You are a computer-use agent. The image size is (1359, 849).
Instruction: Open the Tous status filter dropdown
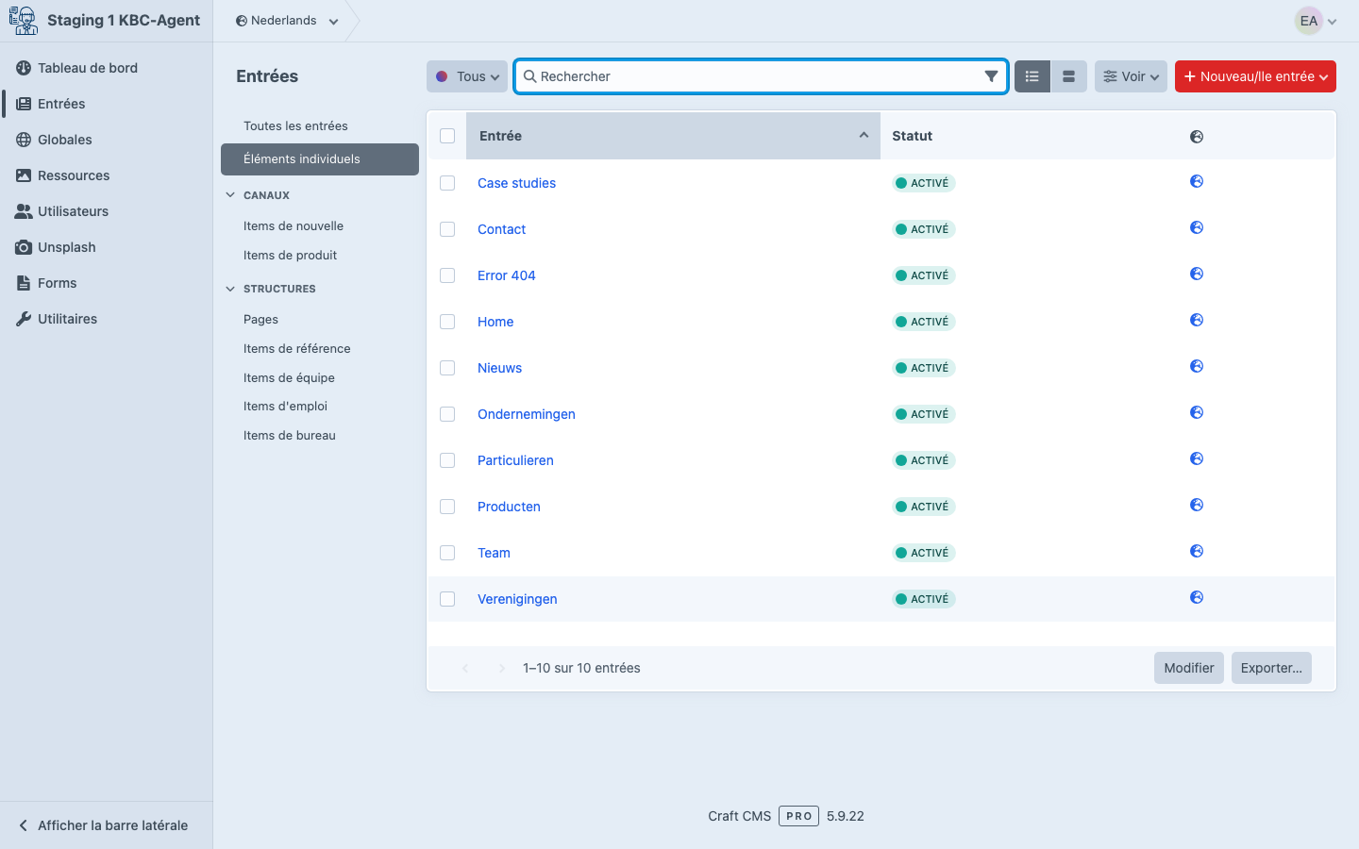(x=467, y=76)
